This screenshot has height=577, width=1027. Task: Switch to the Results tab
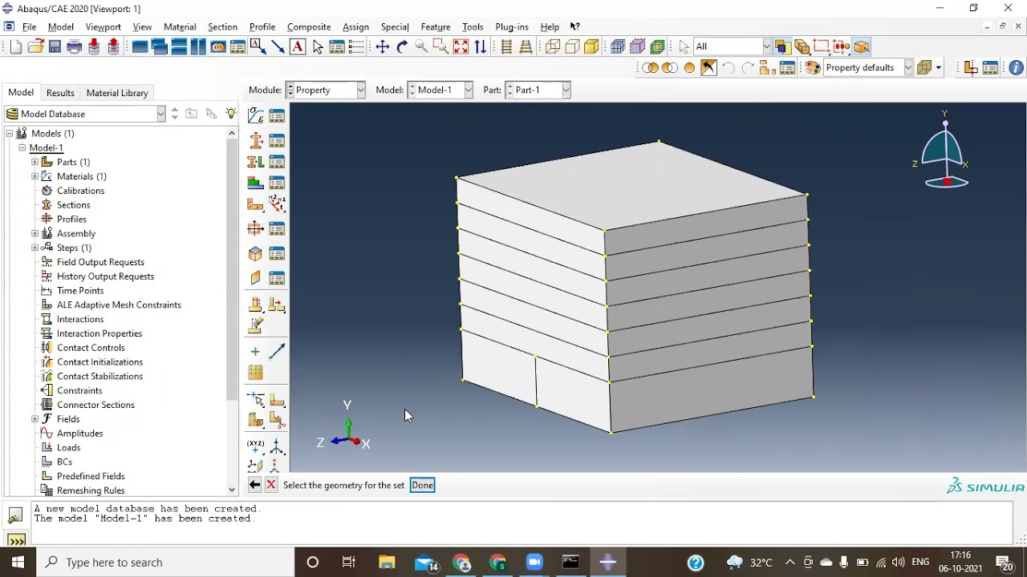click(x=60, y=93)
